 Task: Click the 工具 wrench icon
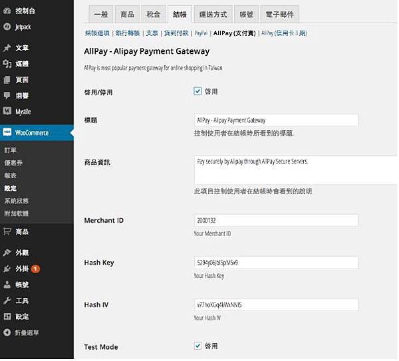7,301
